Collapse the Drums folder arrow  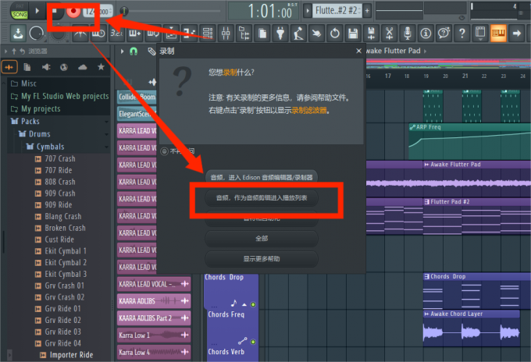pos(107,134)
